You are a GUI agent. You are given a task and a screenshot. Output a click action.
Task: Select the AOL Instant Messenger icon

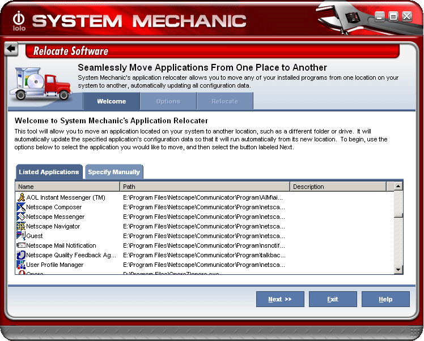21,197
